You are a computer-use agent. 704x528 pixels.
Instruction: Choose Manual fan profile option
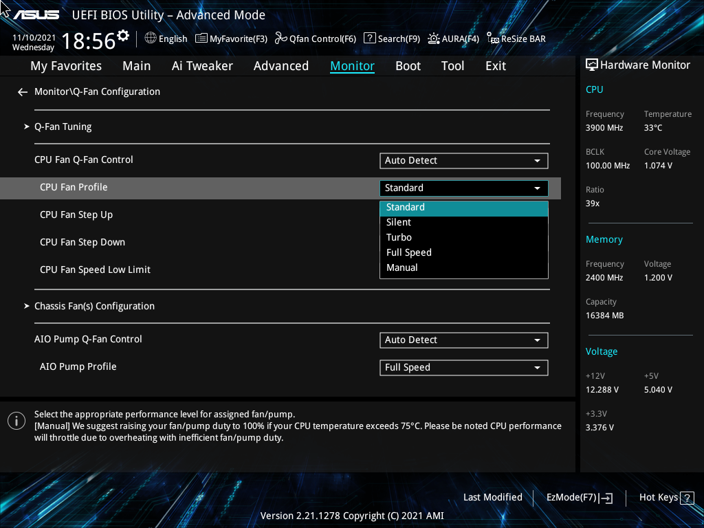tap(464, 268)
